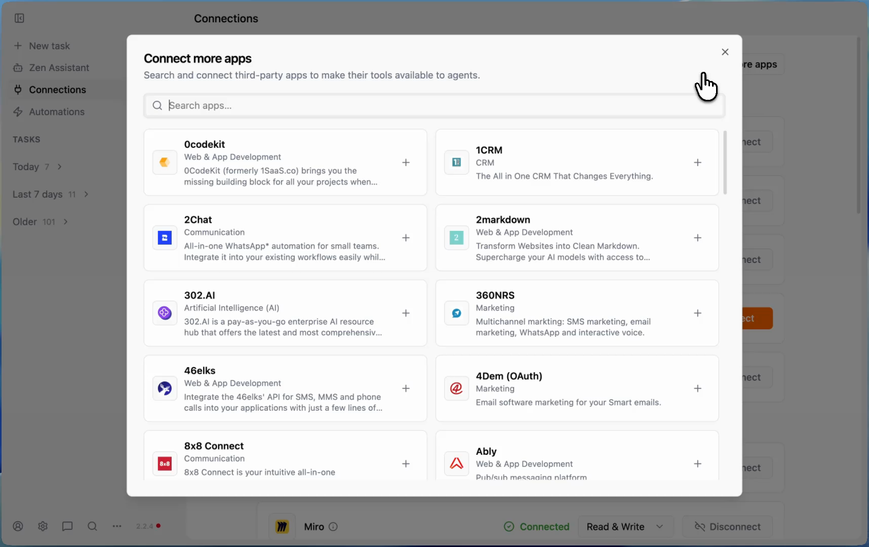Image resolution: width=869 pixels, height=547 pixels.
Task: Open the bottom search icon
Action: coord(92,526)
